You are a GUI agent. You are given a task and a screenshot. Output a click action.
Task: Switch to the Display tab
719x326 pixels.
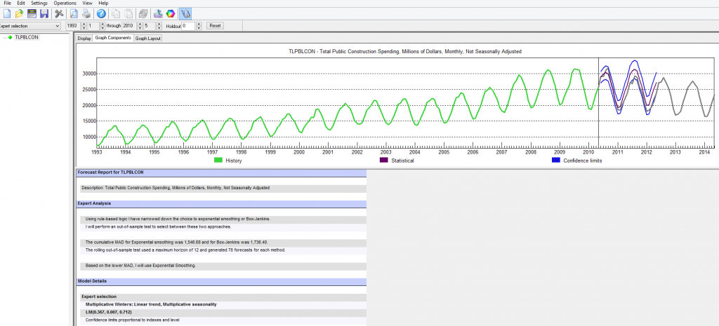click(84, 39)
